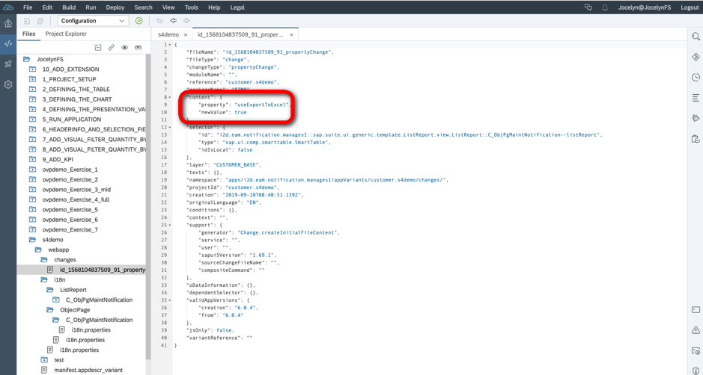703x375 pixels.
Task: Expand the test folder
Action: pos(44,360)
